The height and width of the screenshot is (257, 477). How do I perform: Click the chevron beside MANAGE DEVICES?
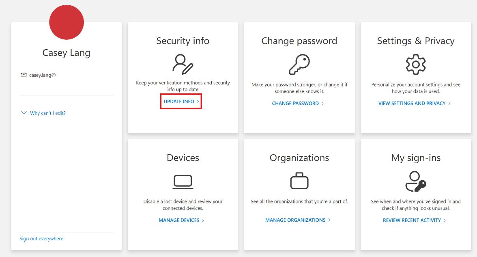click(x=204, y=220)
